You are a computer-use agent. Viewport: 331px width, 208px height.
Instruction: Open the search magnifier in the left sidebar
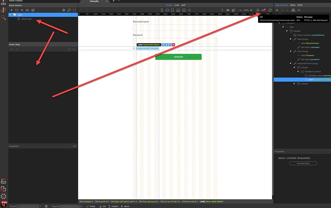(3, 18)
